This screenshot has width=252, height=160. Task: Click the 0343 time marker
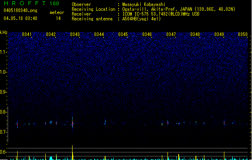(75, 34)
